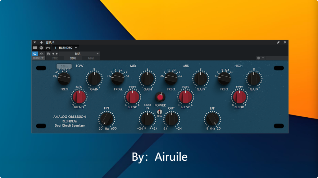Click the first MID band GAIN knob
Screen dimensions: 318x178
click(x=148, y=79)
